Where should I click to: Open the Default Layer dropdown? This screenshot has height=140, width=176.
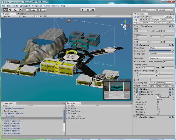pos(167,20)
